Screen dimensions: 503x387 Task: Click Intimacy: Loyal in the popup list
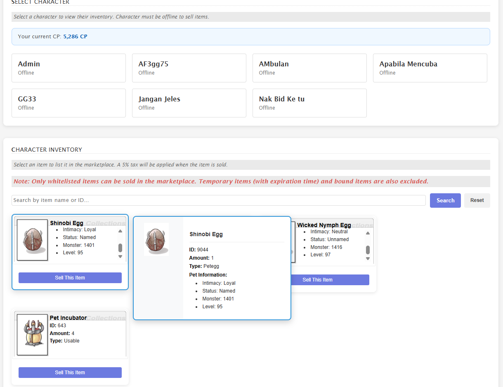(x=219, y=283)
